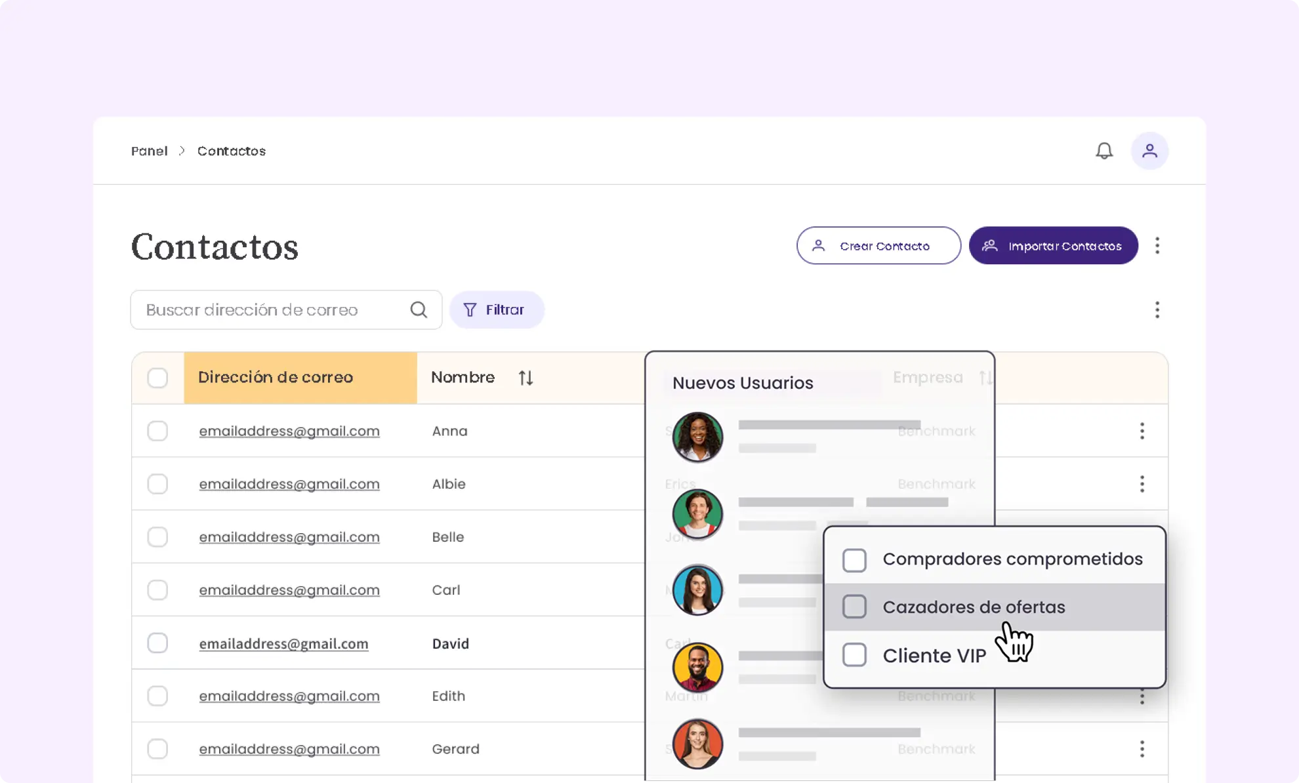Click the Crear Contacto button
1299x783 pixels.
pos(878,245)
